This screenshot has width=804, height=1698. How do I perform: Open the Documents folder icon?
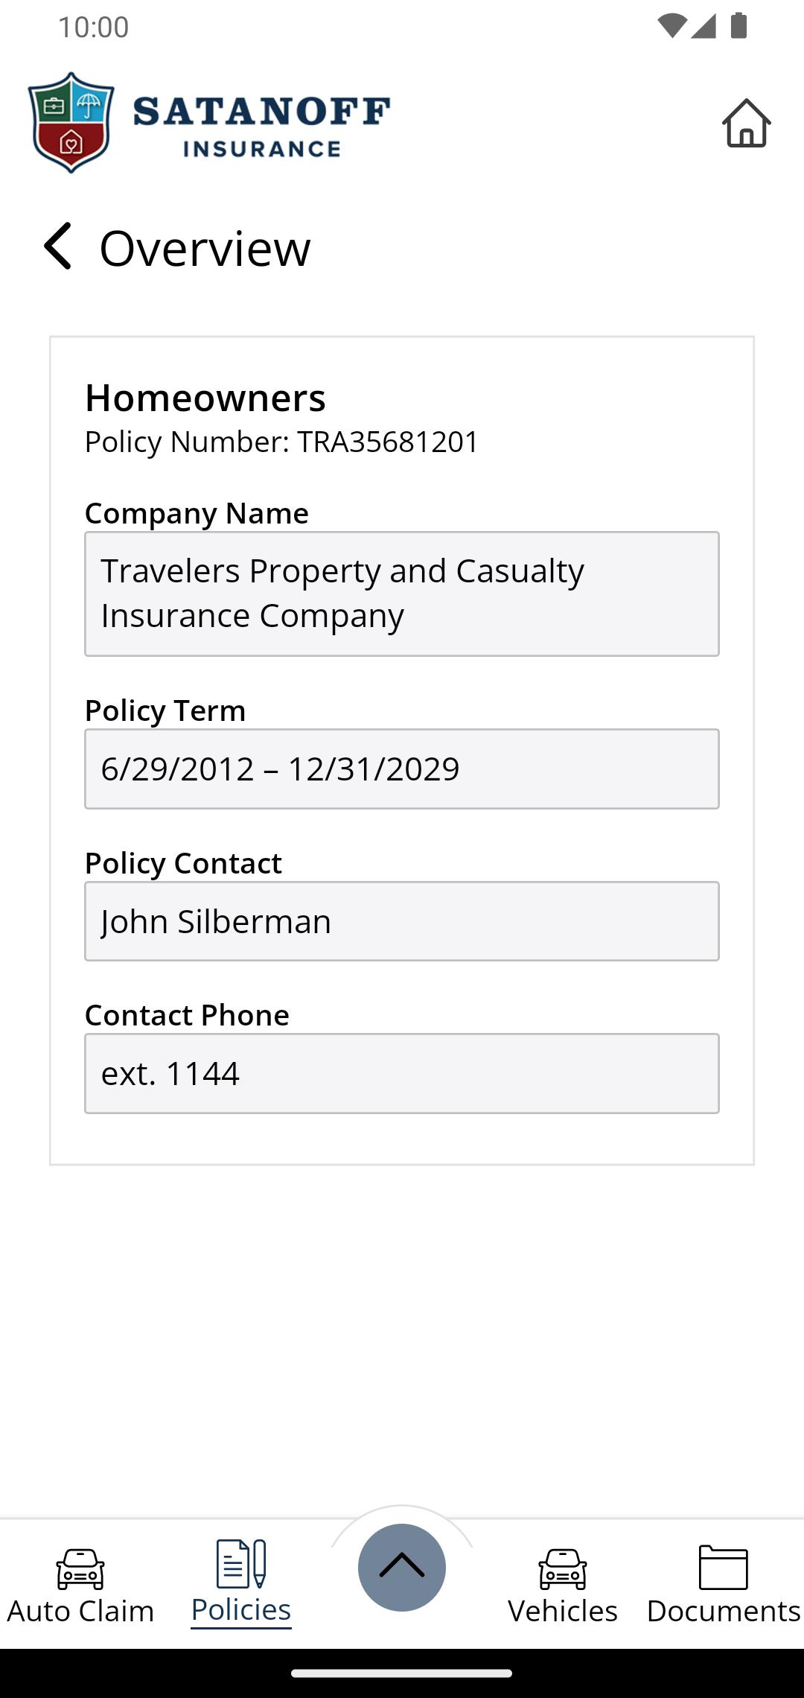coord(723,1567)
